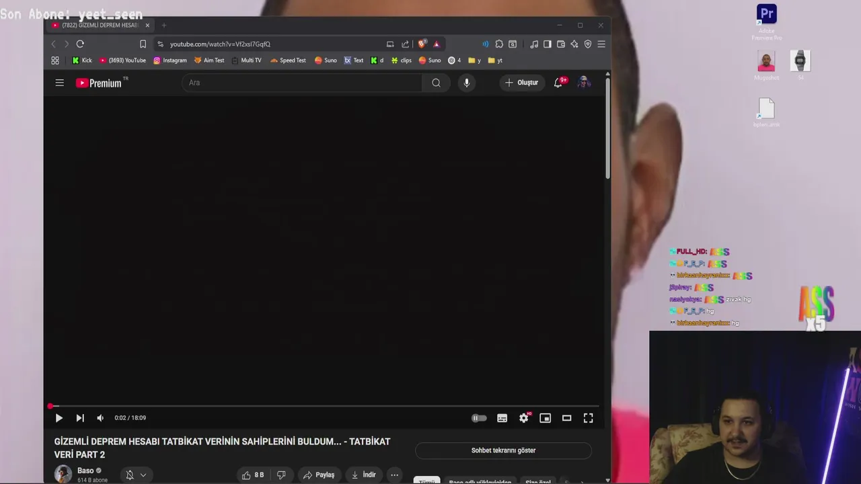Bookmark this page icon

tap(143, 44)
